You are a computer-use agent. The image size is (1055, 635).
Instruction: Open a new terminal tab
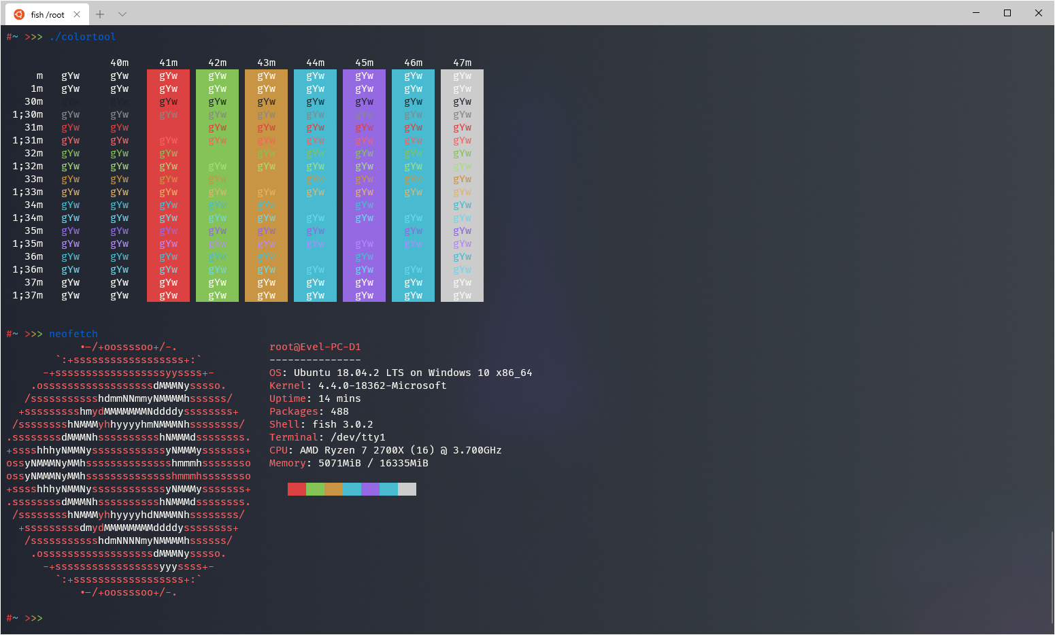(100, 14)
